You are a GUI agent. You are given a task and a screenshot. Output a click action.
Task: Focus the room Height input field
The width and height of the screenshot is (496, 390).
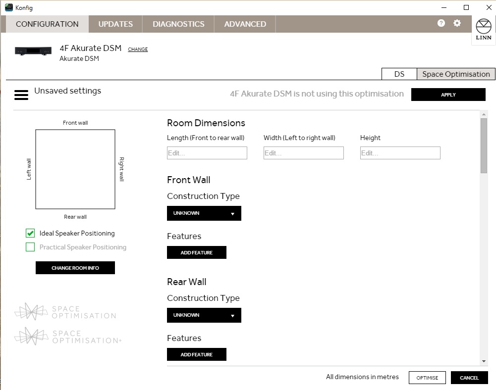tap(400, 153)
